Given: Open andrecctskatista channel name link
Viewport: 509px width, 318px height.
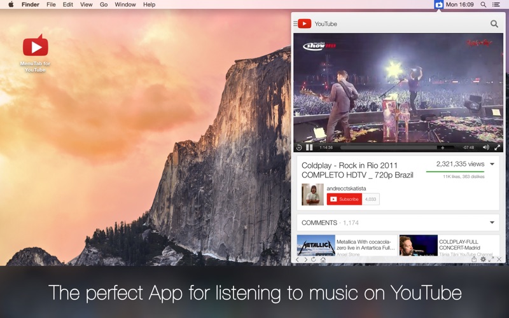Looking at the screenshot, I should 346,188.
